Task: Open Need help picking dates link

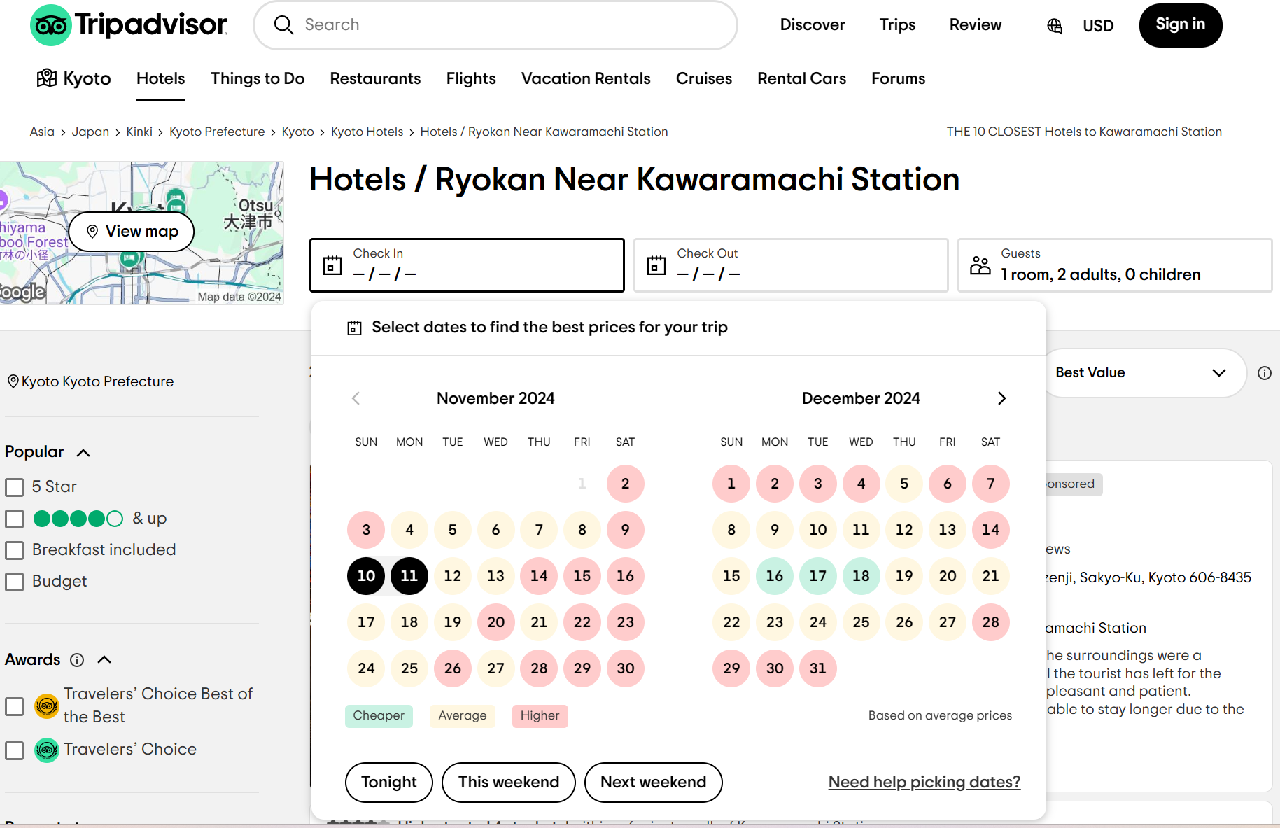Action: tap(924, 782)
